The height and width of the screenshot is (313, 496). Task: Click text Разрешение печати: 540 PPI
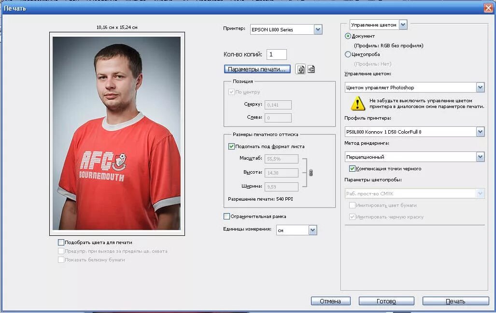click(260, 199)
